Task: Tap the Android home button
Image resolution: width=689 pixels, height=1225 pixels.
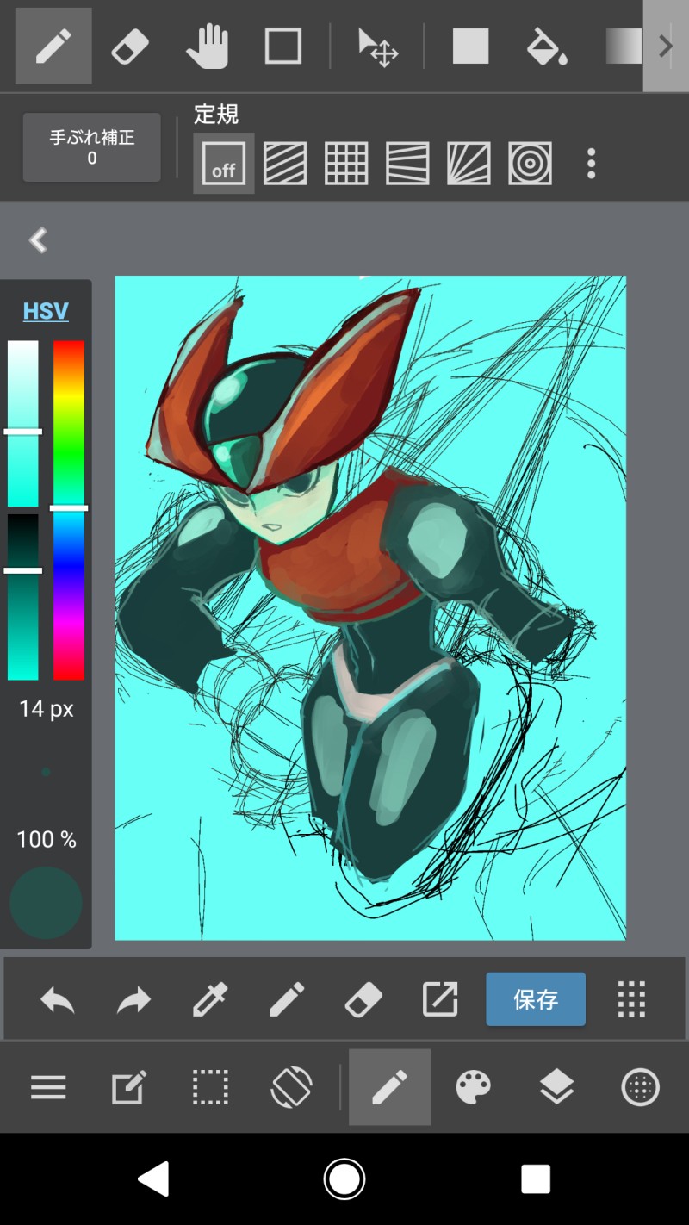Action: pyautogui.click(x=344, y=1178)
